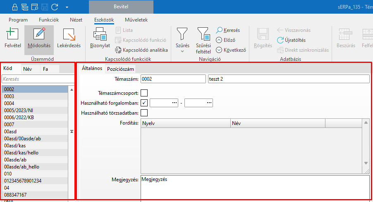373x202 pixels.
Task: Click in the Megjegyzés text area
Action: point(255,188)
